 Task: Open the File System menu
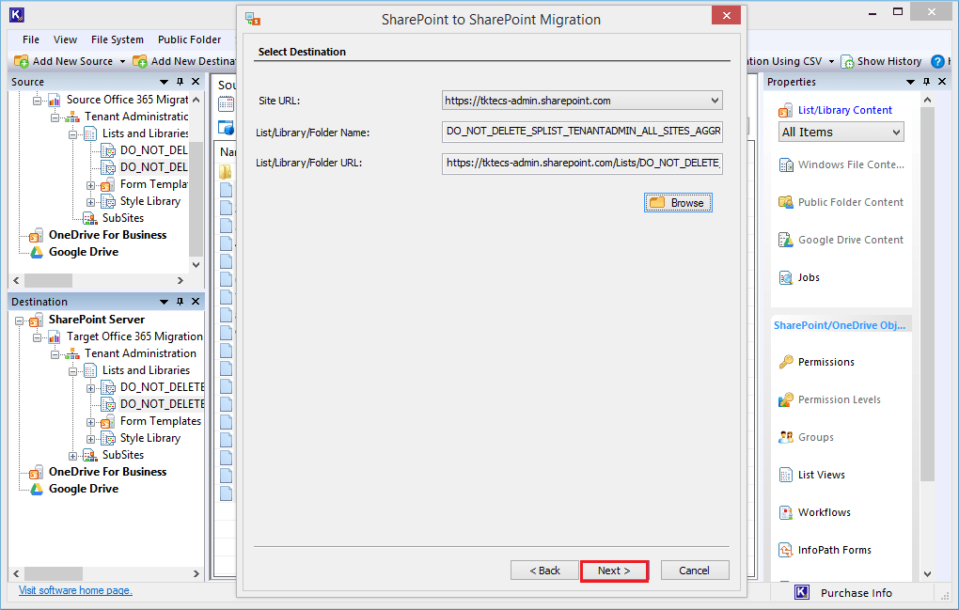click(x=118, y=39)
